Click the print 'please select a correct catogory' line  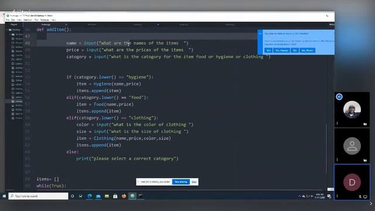(127, 159)
